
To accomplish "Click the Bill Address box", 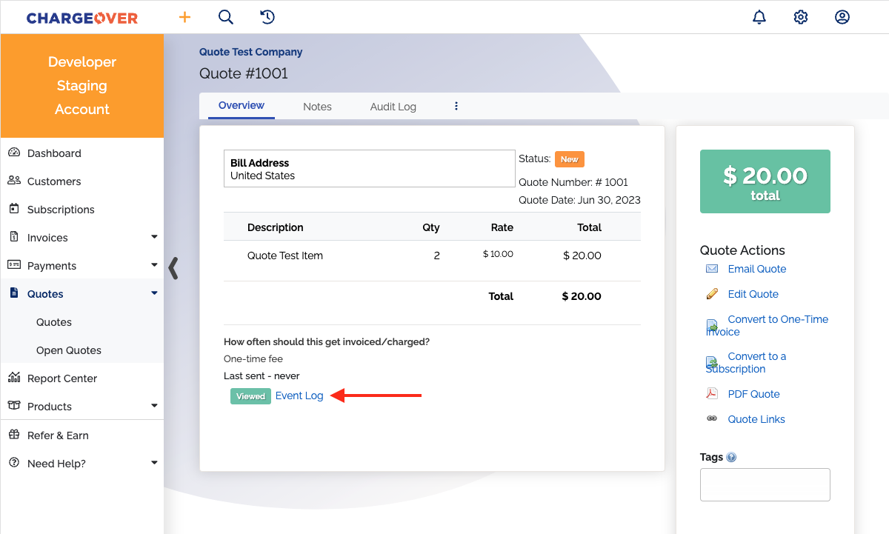I will click(x=370, y=169).
